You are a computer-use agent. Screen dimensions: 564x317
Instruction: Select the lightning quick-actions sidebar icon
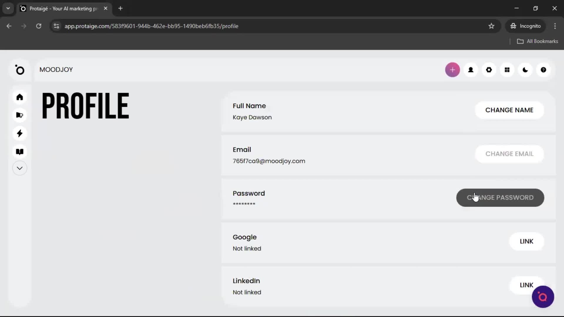point(19,133)
